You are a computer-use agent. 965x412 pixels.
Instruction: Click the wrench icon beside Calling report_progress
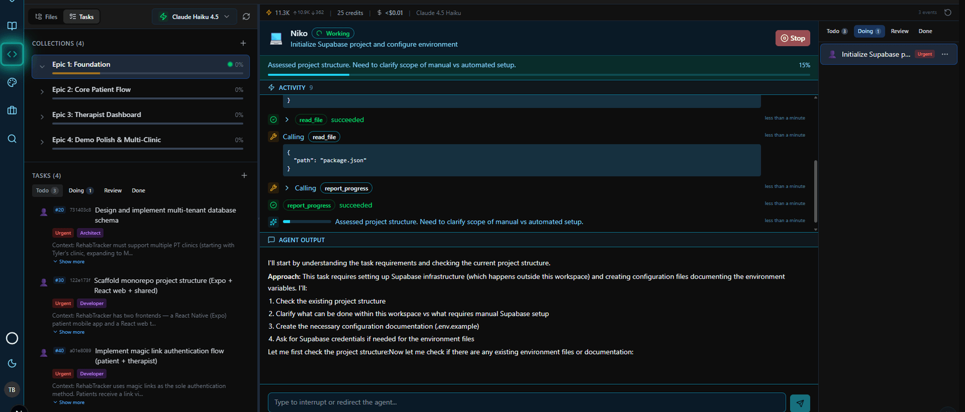click(273, 188)
